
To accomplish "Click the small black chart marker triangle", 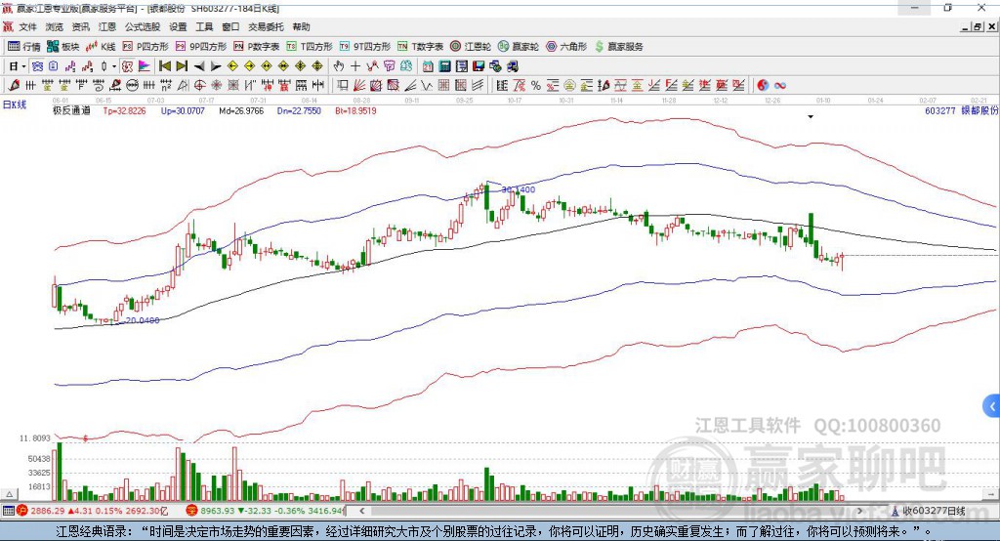I will point(811,117).
